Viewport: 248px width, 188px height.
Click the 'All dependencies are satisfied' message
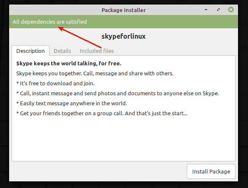click(x=50, y=22)
